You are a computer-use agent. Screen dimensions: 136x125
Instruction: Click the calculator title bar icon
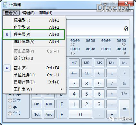point(5,5)
